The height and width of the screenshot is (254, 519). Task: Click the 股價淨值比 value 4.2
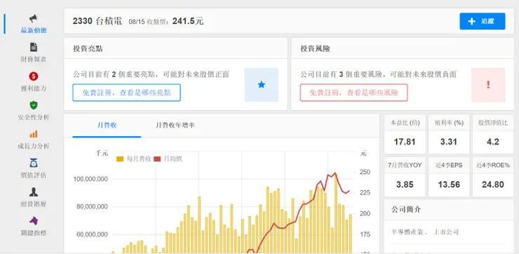(x=492, y=142)
